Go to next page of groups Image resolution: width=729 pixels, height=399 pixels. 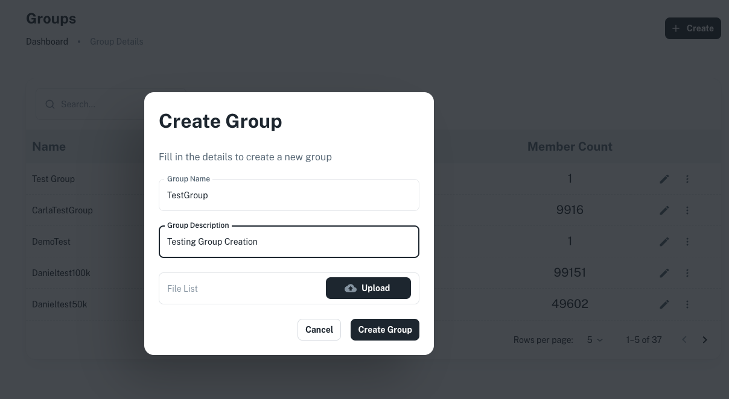(x=705, y=340)
